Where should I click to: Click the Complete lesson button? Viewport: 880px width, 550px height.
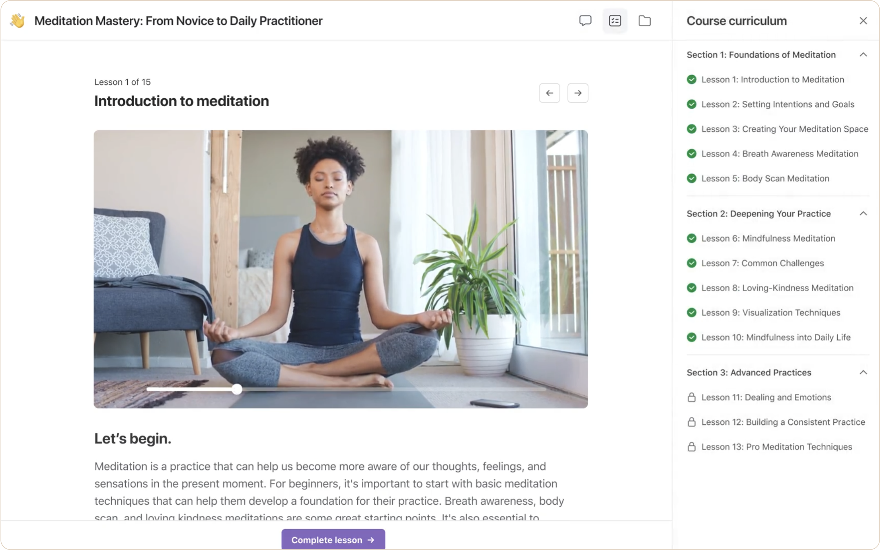click(x=333, y=539)
